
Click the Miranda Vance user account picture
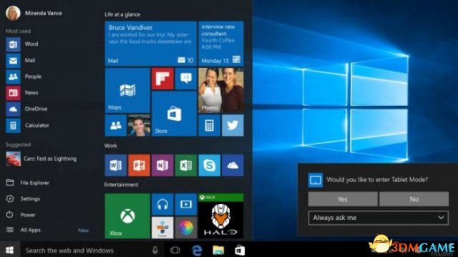(x=13, y=13)
